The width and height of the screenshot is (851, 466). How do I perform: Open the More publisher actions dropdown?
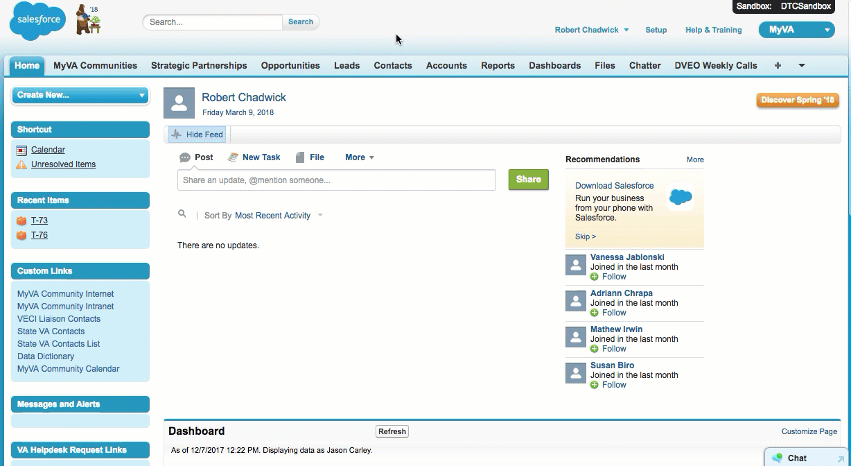(x=360, y=157)
